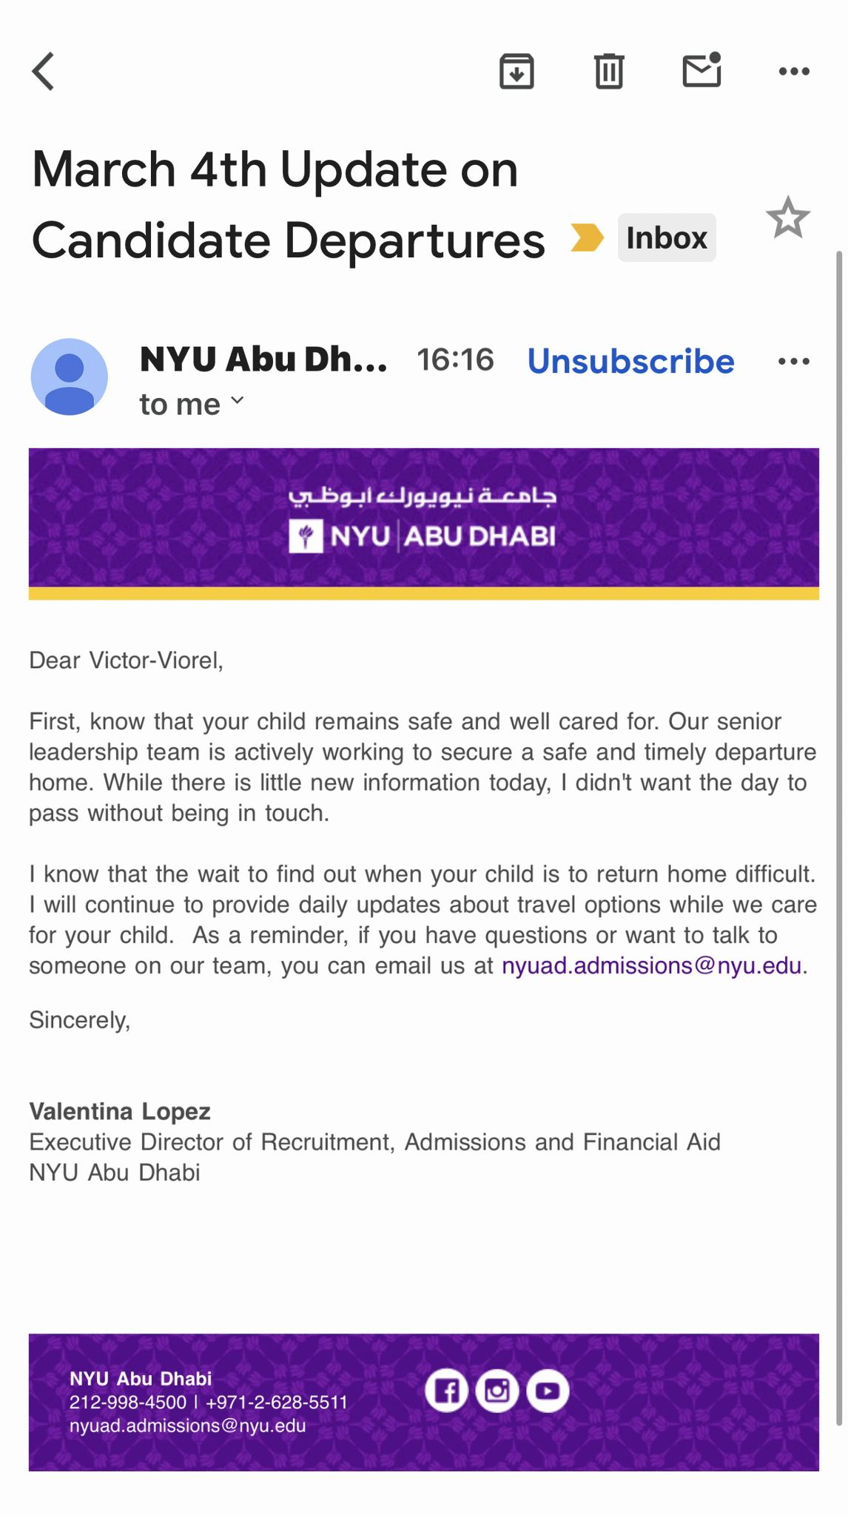Unsubscribe from NYU Abu Dhabi emails
Viewport: 848px width, 1515px height.
[x=630, y=361]
